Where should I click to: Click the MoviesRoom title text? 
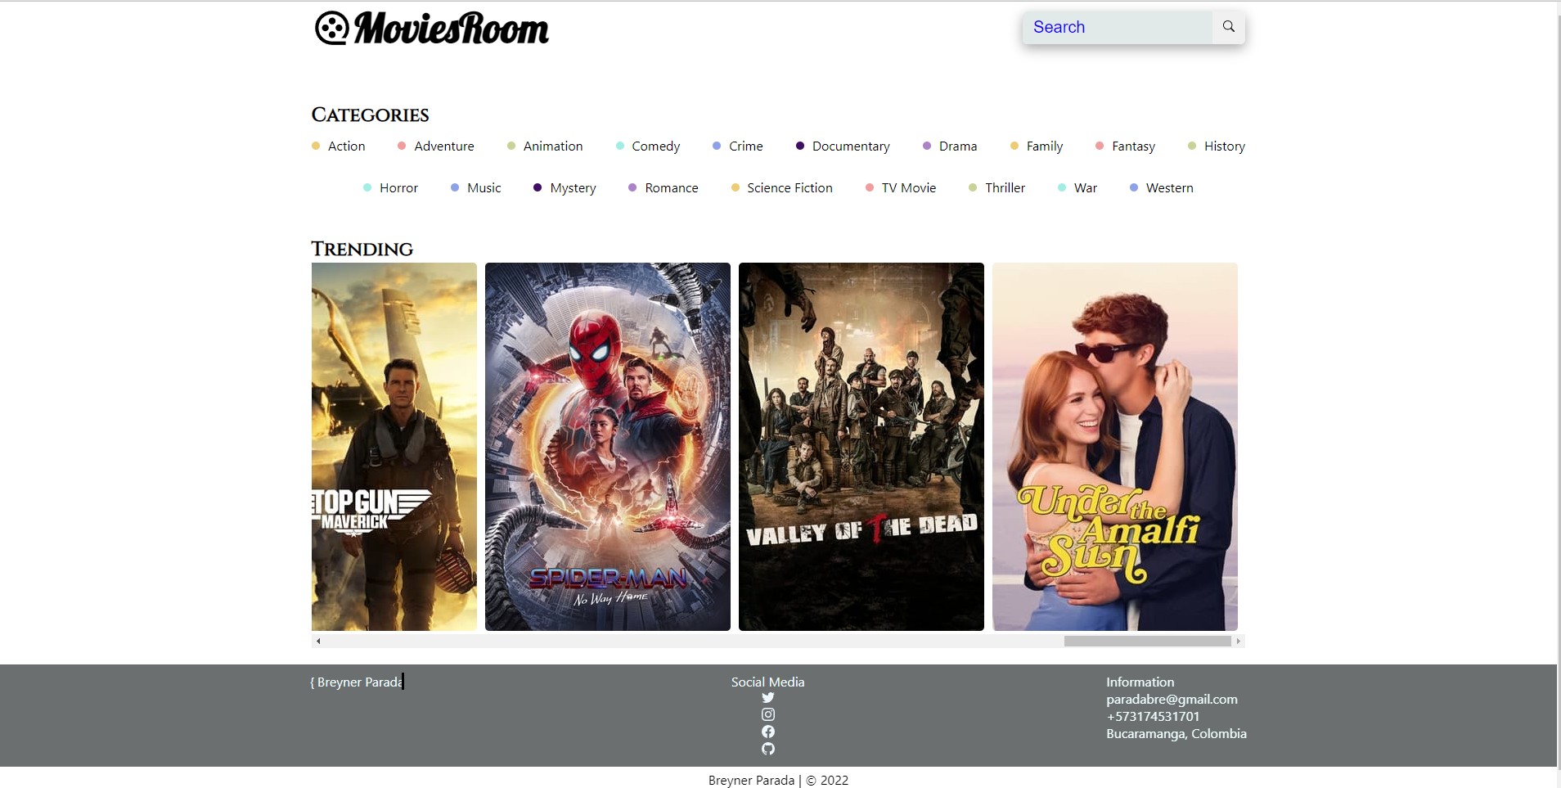451,29
